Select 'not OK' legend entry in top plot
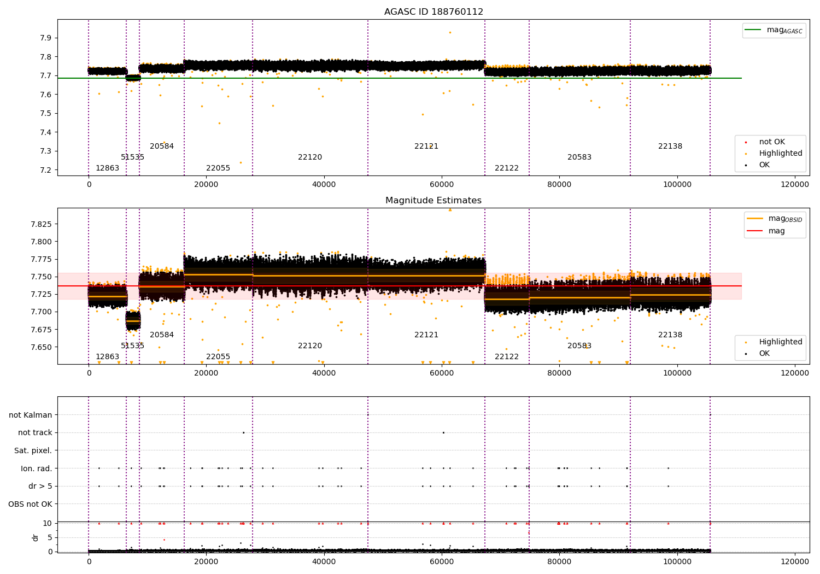820x574 pixels. coord(772,142)
